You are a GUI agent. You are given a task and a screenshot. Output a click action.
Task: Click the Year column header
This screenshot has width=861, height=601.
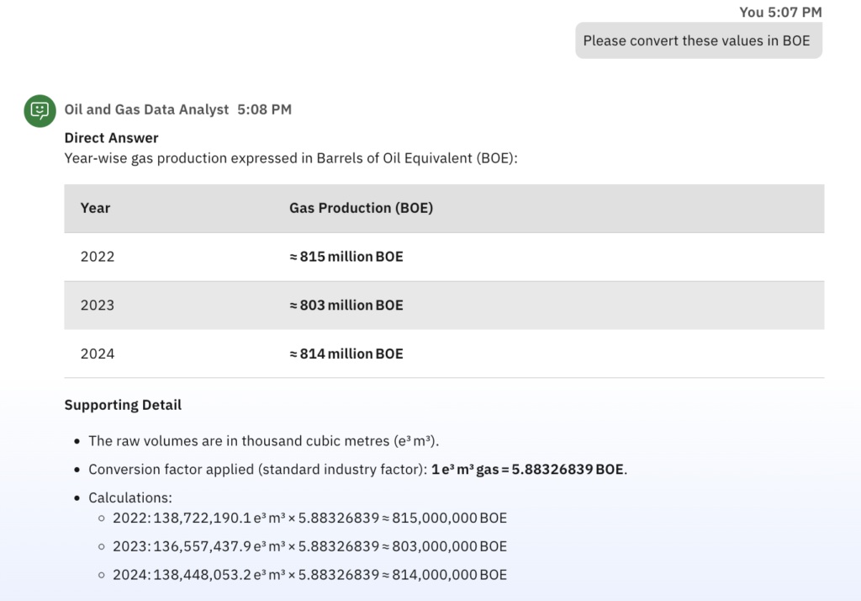95,208
